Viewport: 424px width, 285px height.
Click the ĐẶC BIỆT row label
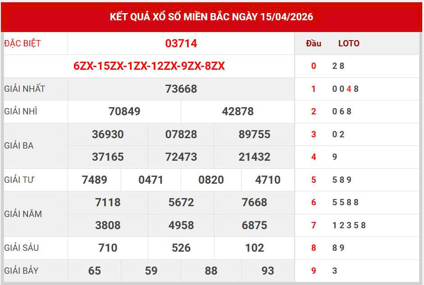coord(23,44)
